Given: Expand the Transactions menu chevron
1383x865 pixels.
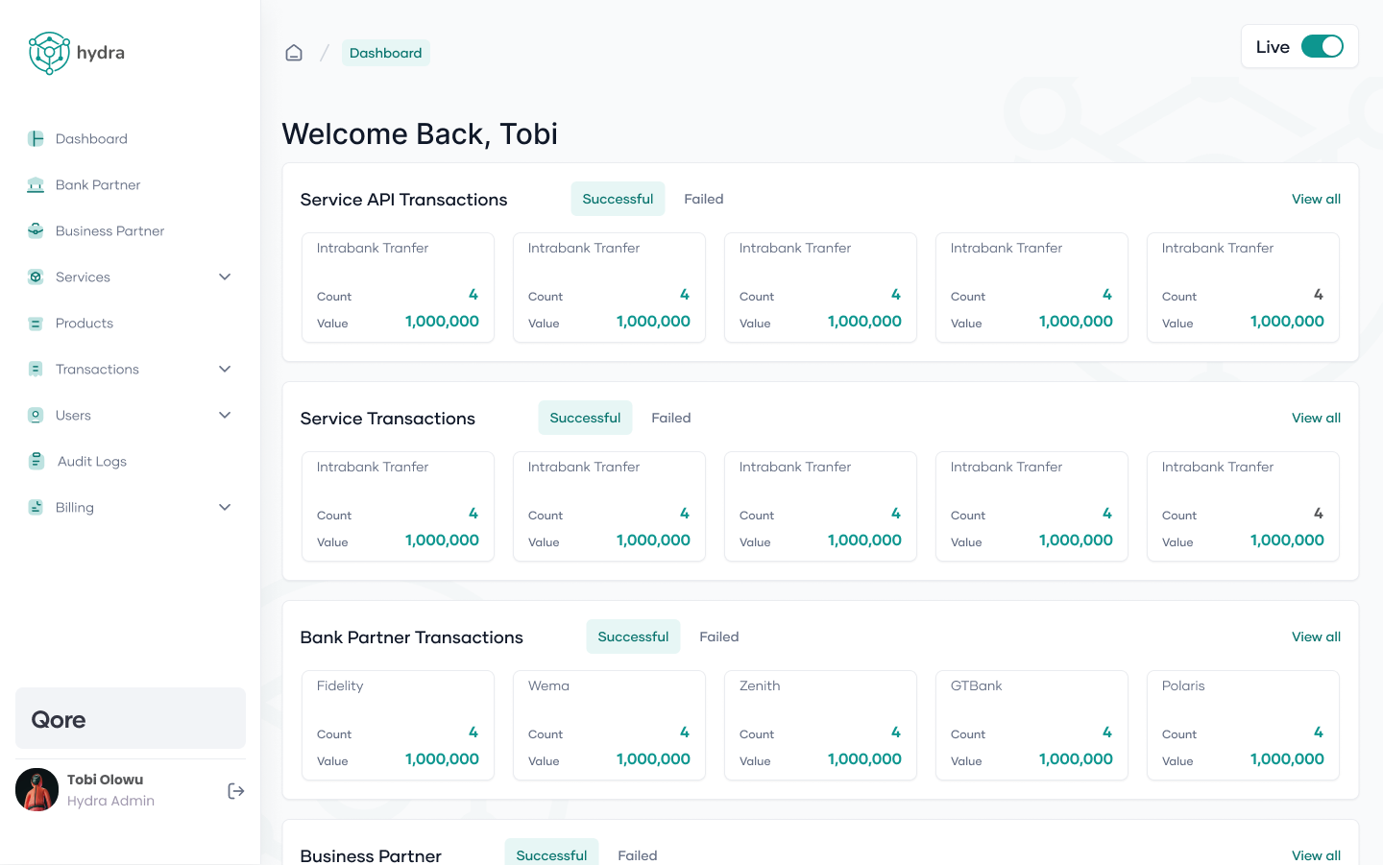Looking at the screenshot, I should (225, 369).
